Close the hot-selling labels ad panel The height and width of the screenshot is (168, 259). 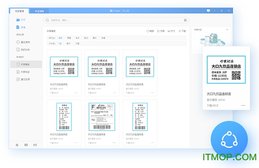coord(227,29)
